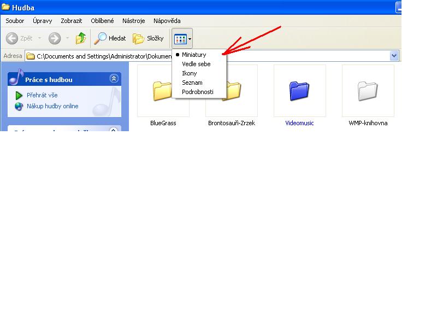The image size is (437, 328).
Task: Select the white WMP-knihovna folder icon
Action: 368,91
